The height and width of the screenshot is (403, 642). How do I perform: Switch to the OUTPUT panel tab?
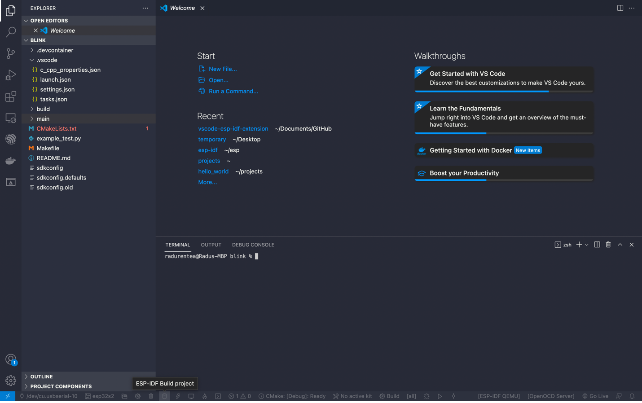(x=211, y=245)
